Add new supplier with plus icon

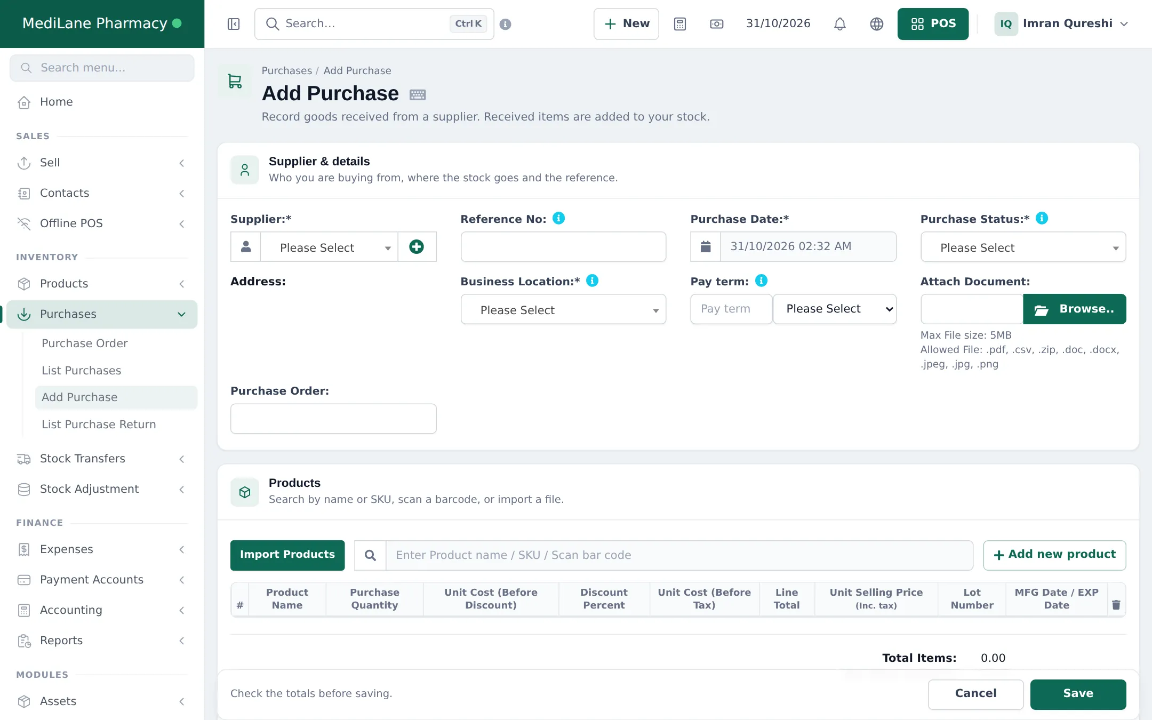pos(417,246)
